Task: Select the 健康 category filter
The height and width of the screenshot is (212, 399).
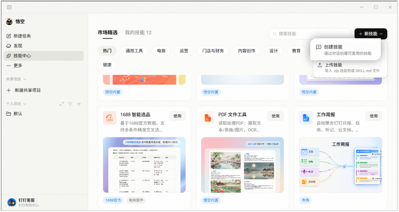Action: click(x=107, y=65)
